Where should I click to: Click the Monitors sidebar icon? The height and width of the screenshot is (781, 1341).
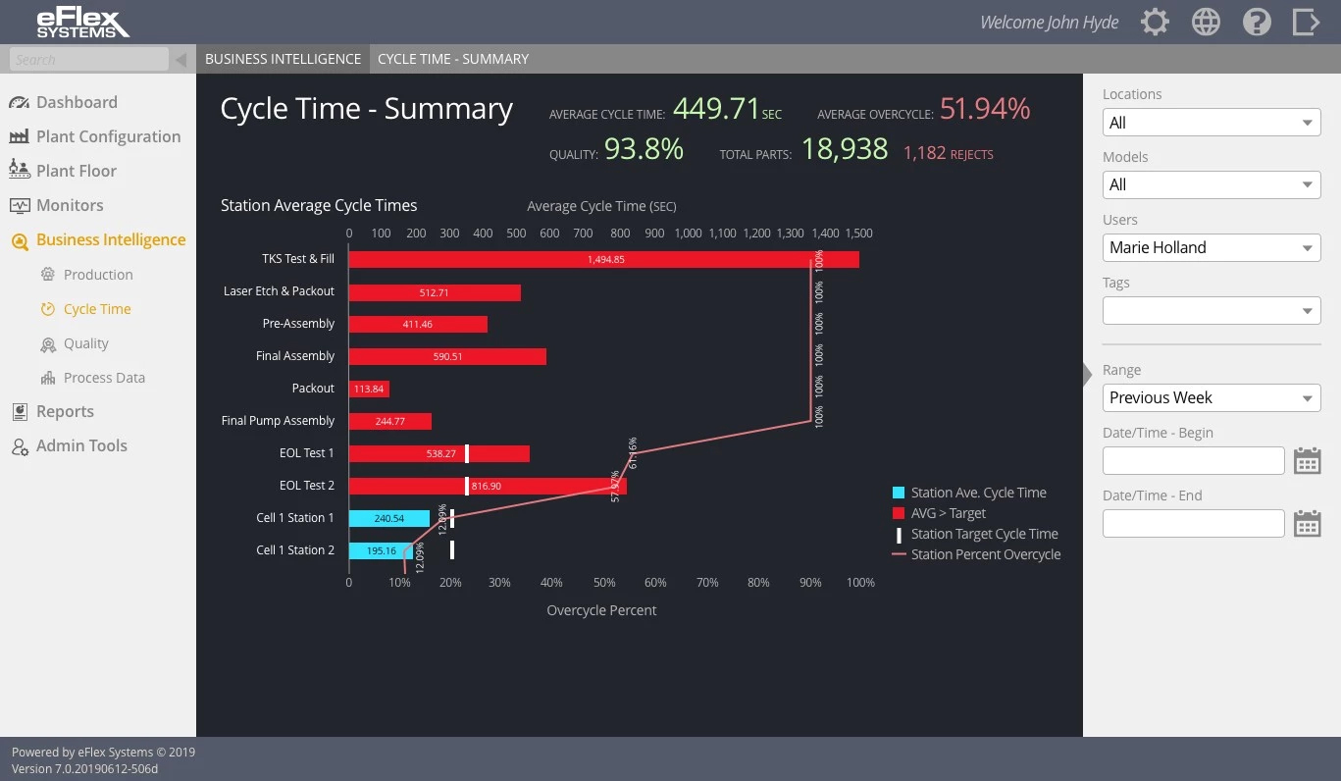pyautogui.click(x=21, y=205)
